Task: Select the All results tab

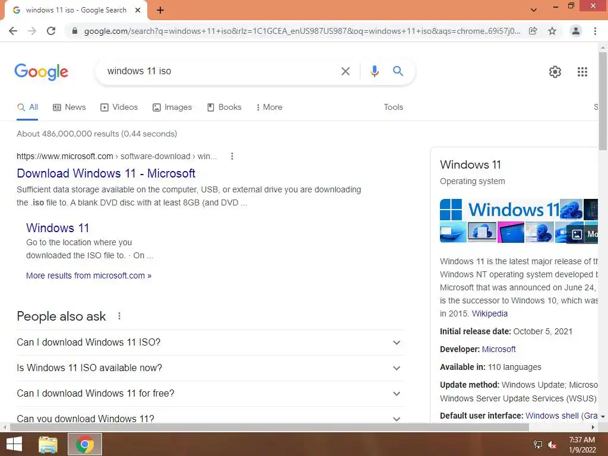Action: tap(27, 107)
